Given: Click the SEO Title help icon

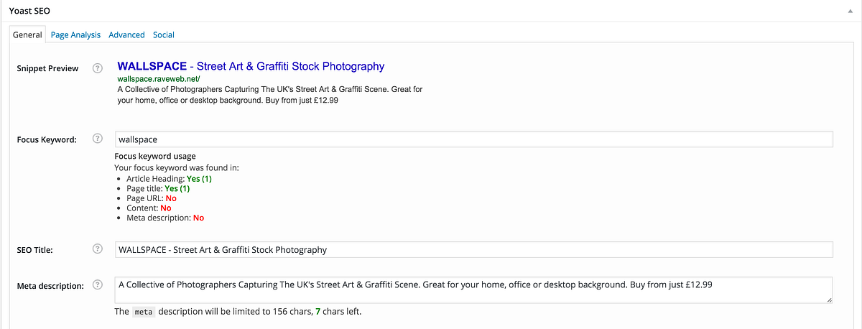Looking at the screenshot, I should (x=98, y=250).
